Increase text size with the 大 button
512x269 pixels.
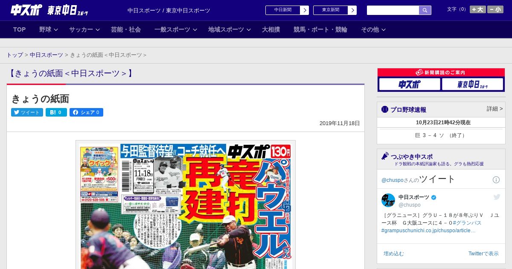coord(477,9)
